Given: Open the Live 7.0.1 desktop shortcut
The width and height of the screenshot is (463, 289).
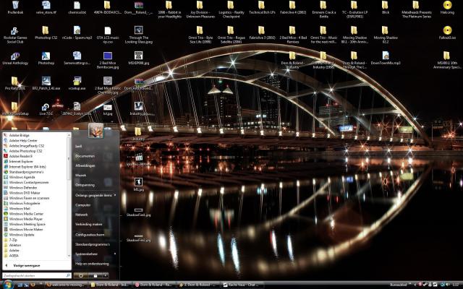Looking at the screenshot, I should click(x=46, y=107).
